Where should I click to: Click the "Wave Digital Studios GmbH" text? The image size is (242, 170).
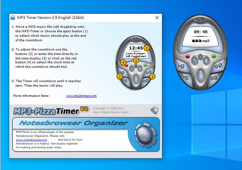point(111,112)
